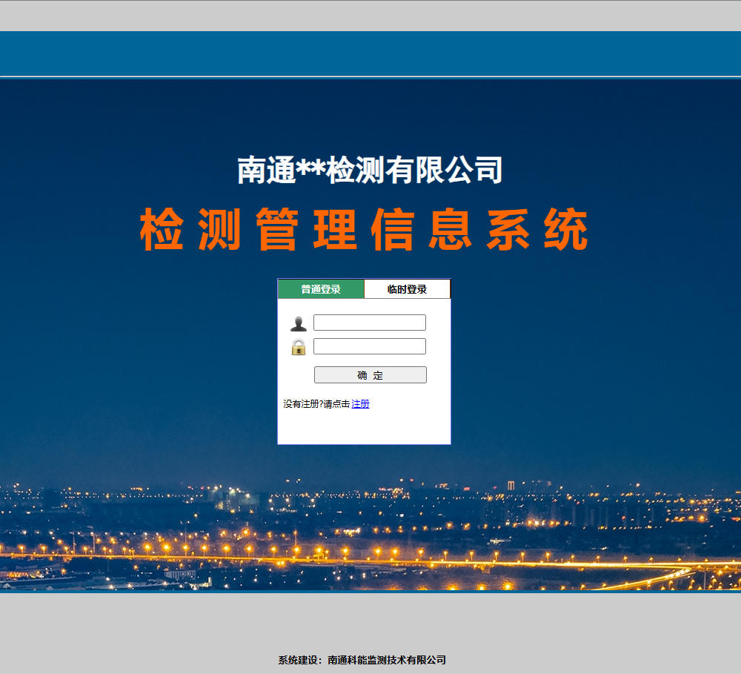741x674 pixels.
Task: Follow the 注册 registration link
Action: tap(360, 404)
